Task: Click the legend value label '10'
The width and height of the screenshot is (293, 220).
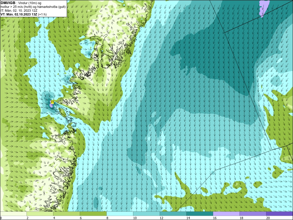Action: (x=135, y=218)
